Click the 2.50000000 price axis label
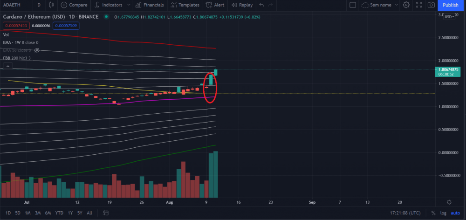466x220 pixels. [x=449, y=37]
